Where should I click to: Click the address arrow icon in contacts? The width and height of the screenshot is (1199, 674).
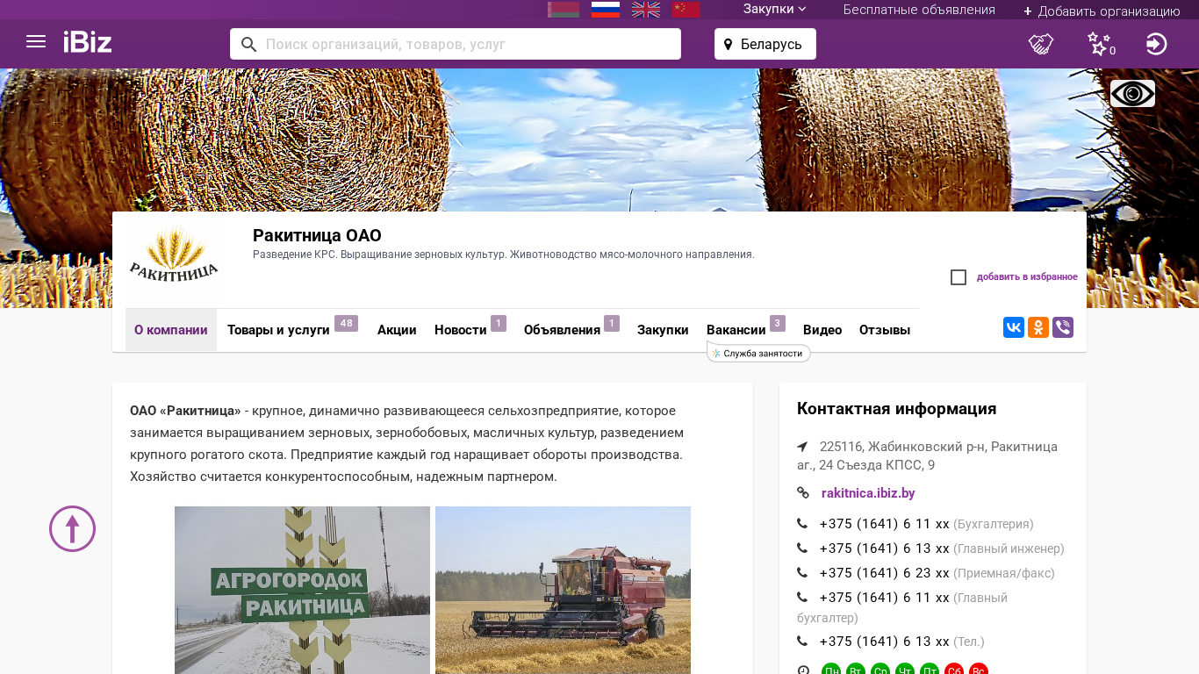pyautogui.click(x=802, y=447)
